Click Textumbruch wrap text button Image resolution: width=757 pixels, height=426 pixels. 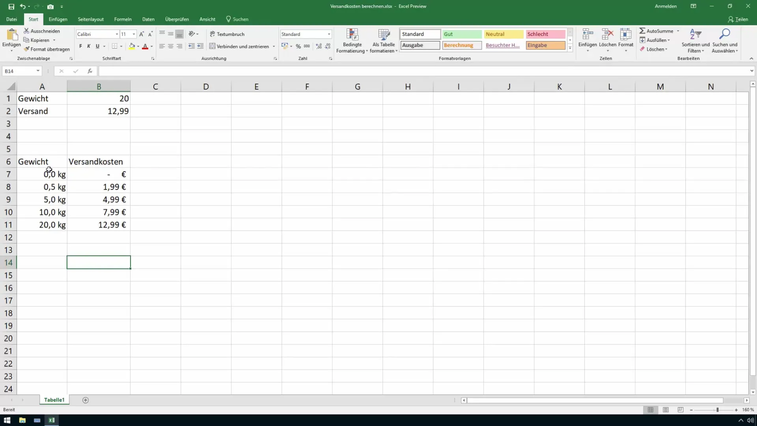[227, 34]
